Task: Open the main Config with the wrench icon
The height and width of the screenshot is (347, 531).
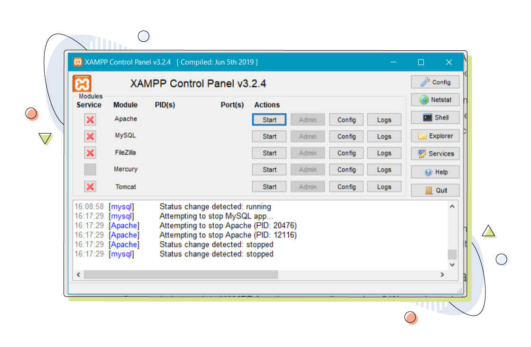Action: click(435, 82)
